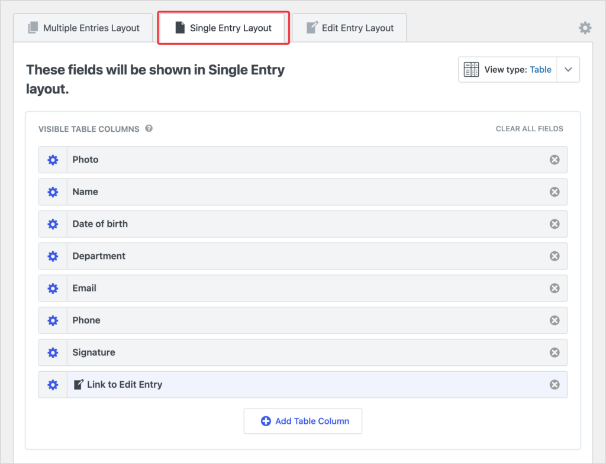Click the Add Table Column button

303,421
